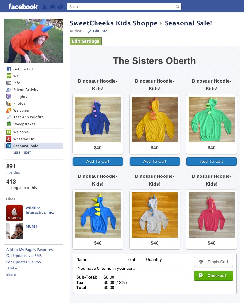Click the Insights chart icon
The image size is (244, 308).
(9, 97)
